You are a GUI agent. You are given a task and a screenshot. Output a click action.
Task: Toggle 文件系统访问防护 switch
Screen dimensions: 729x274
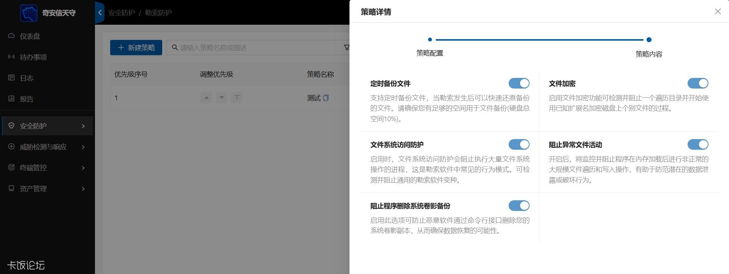point(519,144)
